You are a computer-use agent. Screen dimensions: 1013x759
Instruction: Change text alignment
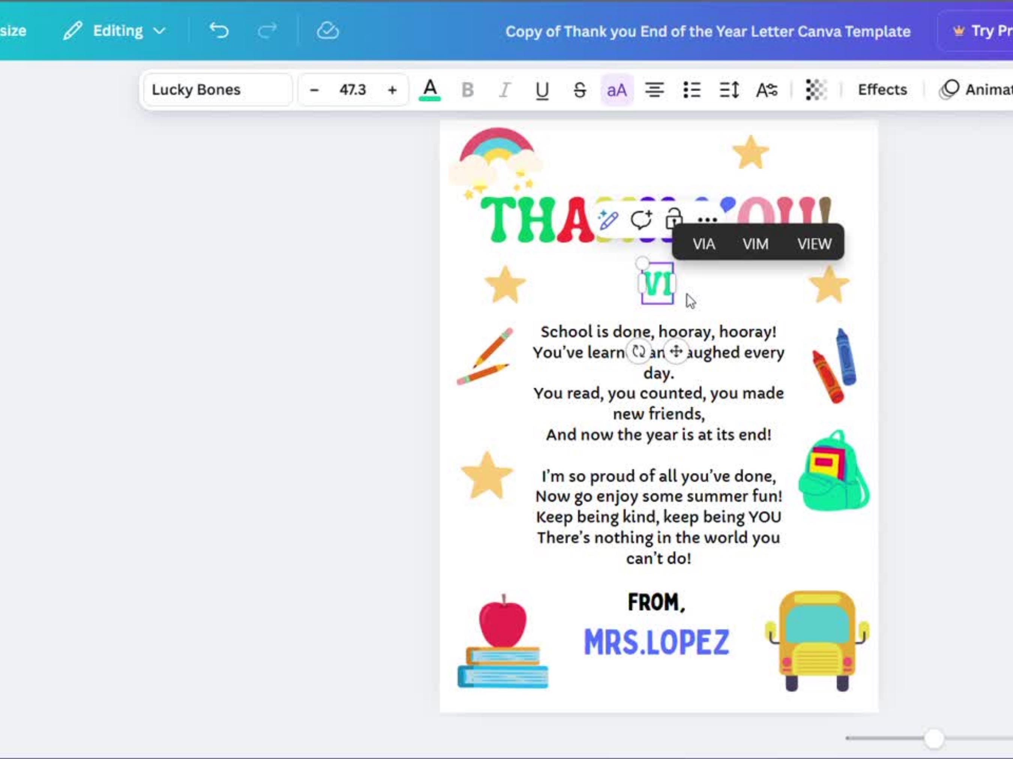click(654, 90)
